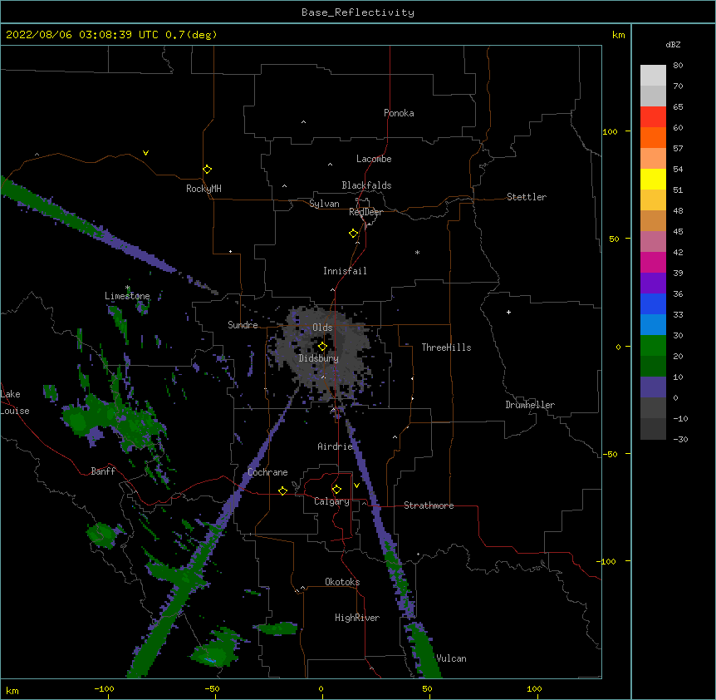
Task: Click the km unit label at bottom left
Action: tap(12, 691)
